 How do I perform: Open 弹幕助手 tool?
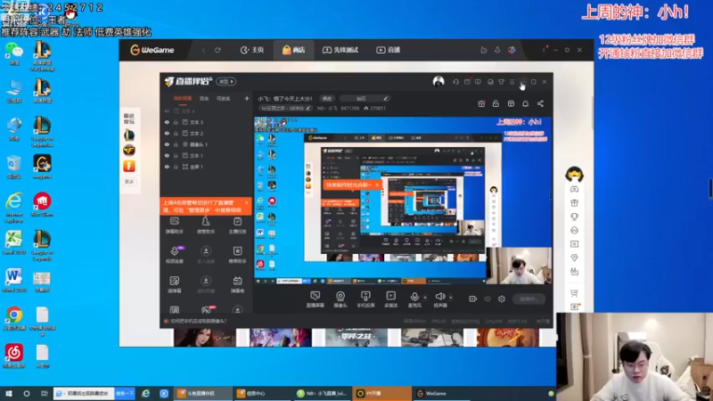tap(175, 225)
